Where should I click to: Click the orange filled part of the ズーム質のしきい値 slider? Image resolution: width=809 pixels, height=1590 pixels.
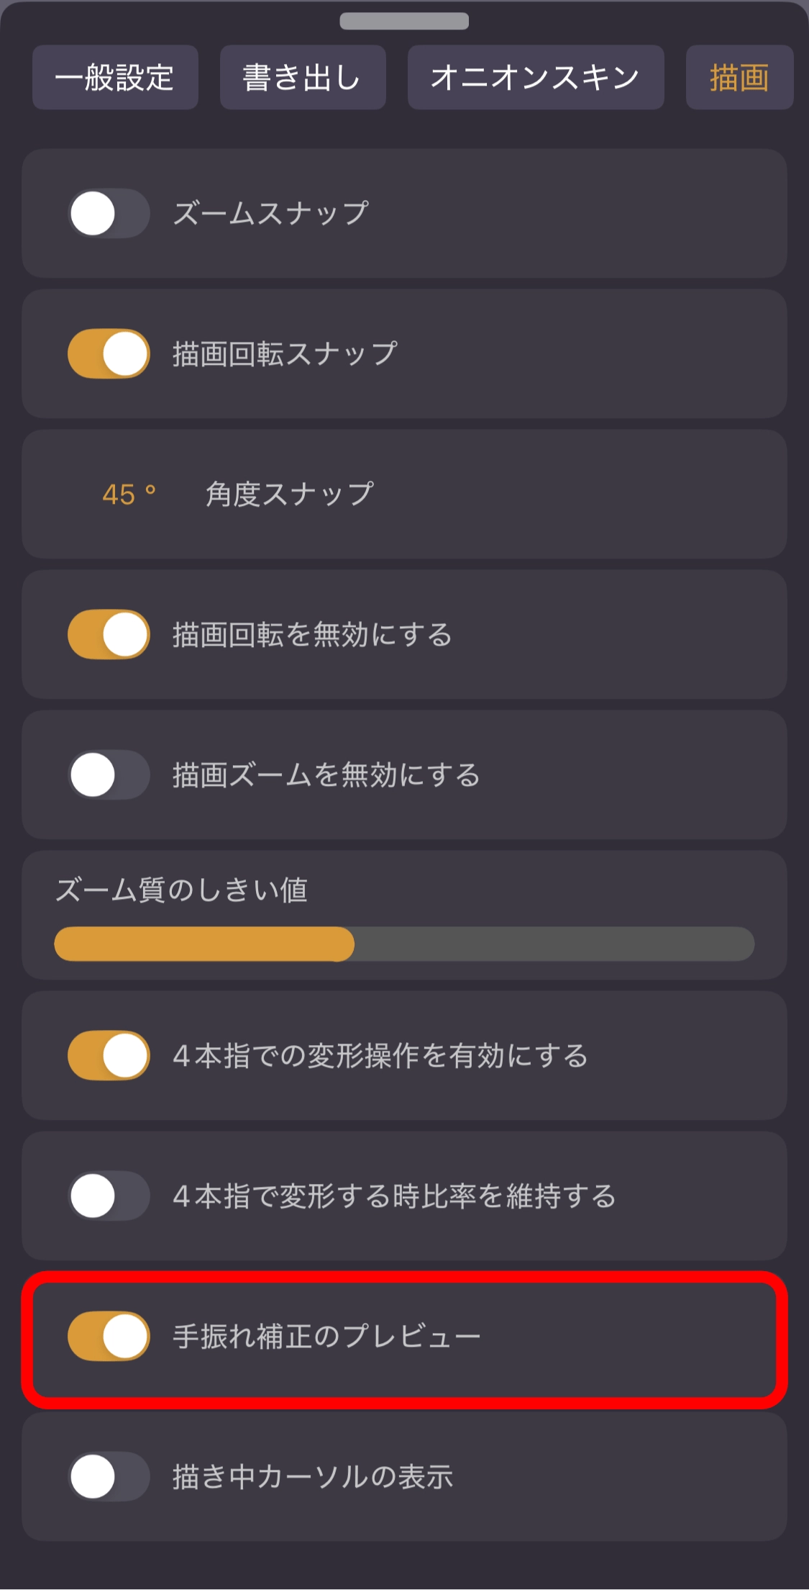(204, 944)
